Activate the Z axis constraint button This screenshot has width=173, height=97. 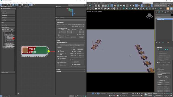136,6
